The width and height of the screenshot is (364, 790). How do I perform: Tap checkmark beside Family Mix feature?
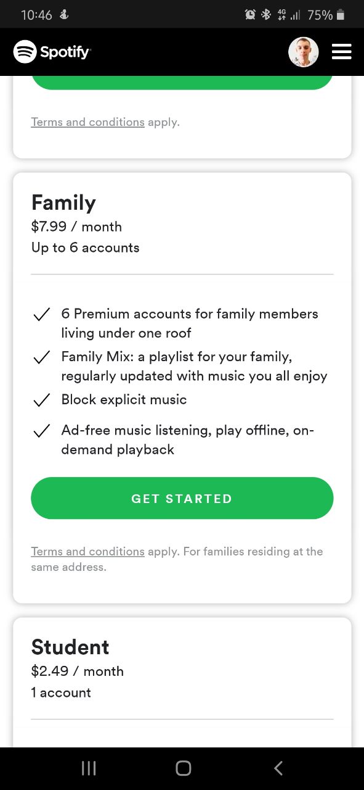click(x=41, y=357)
